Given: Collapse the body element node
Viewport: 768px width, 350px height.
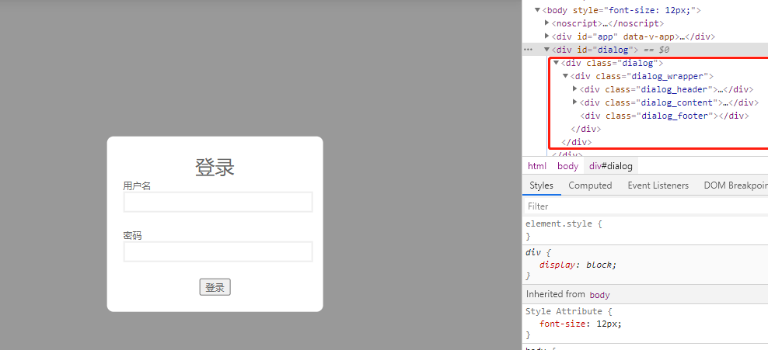Looking at the screenshot, I should (x=538, y=10).
